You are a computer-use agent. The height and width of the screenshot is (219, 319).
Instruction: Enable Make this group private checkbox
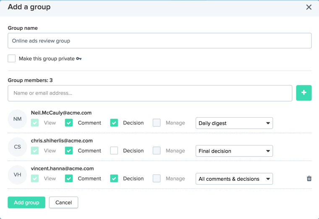coord(12,58)
